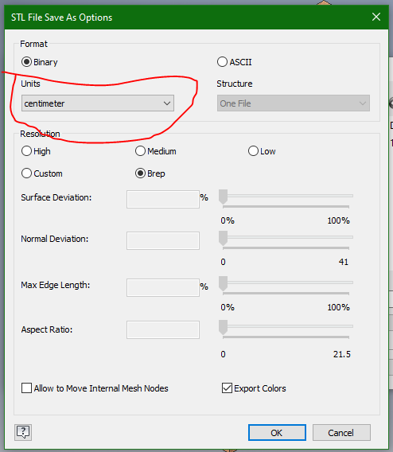Select the Brep resolution option
The width and height of the screenshot is (393, 452).
tap(140, 173)
